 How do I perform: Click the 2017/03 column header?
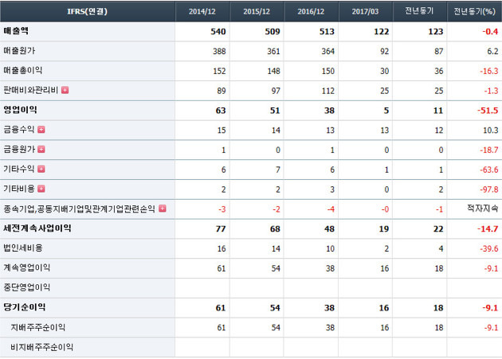coord(366,11)
